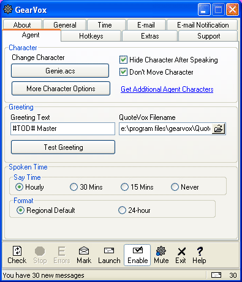
Task: Open the Support tab
Action: click(x=208, y=36)
